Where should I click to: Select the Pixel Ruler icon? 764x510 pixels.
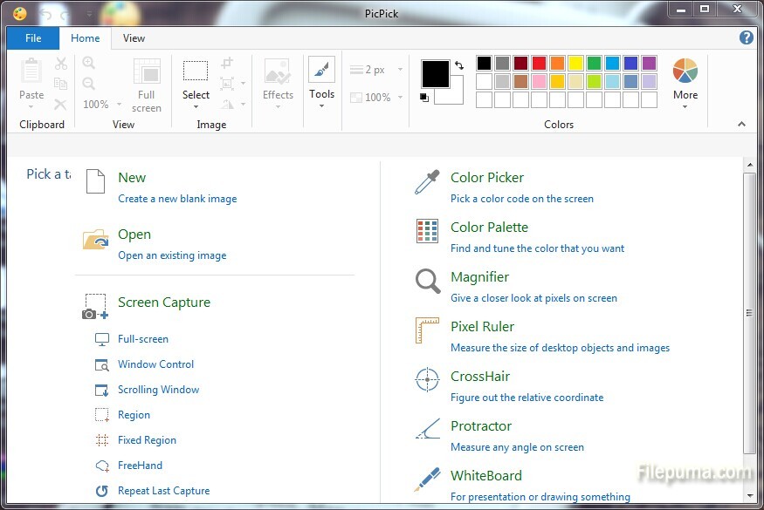tap(426, 331)
